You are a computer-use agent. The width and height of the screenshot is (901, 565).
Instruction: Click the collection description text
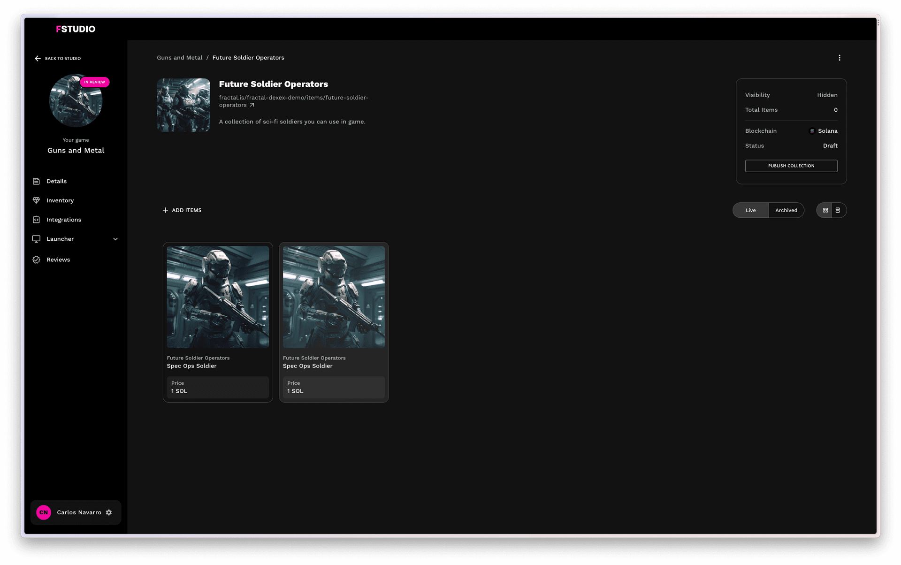click(292, 122)
